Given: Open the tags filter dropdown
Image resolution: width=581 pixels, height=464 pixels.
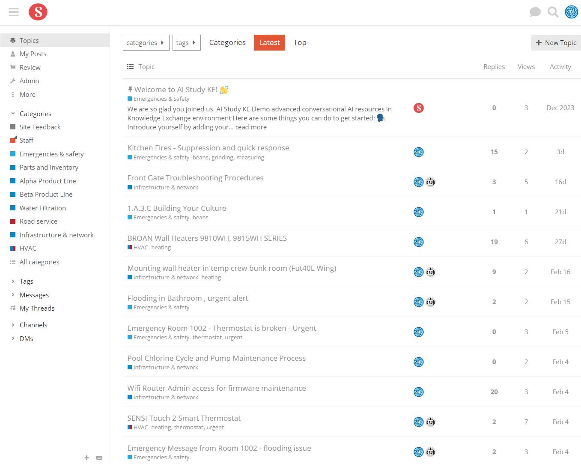Looking at the screenshot, I should coord(186,43).
